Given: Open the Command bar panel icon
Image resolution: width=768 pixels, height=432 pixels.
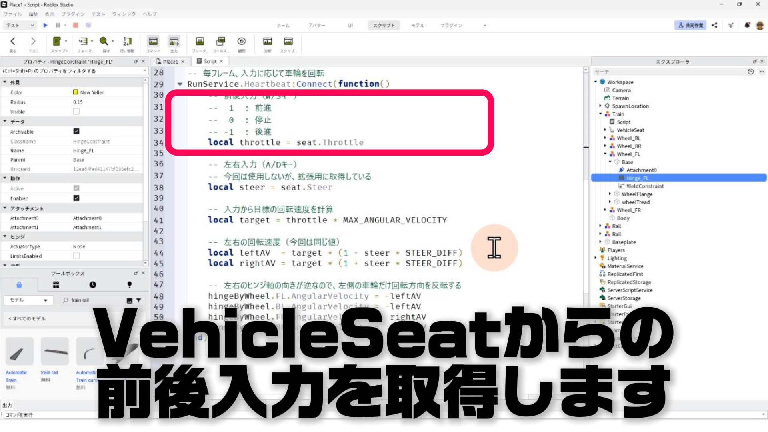Looking at the screenshot, I should click(153, 42).
